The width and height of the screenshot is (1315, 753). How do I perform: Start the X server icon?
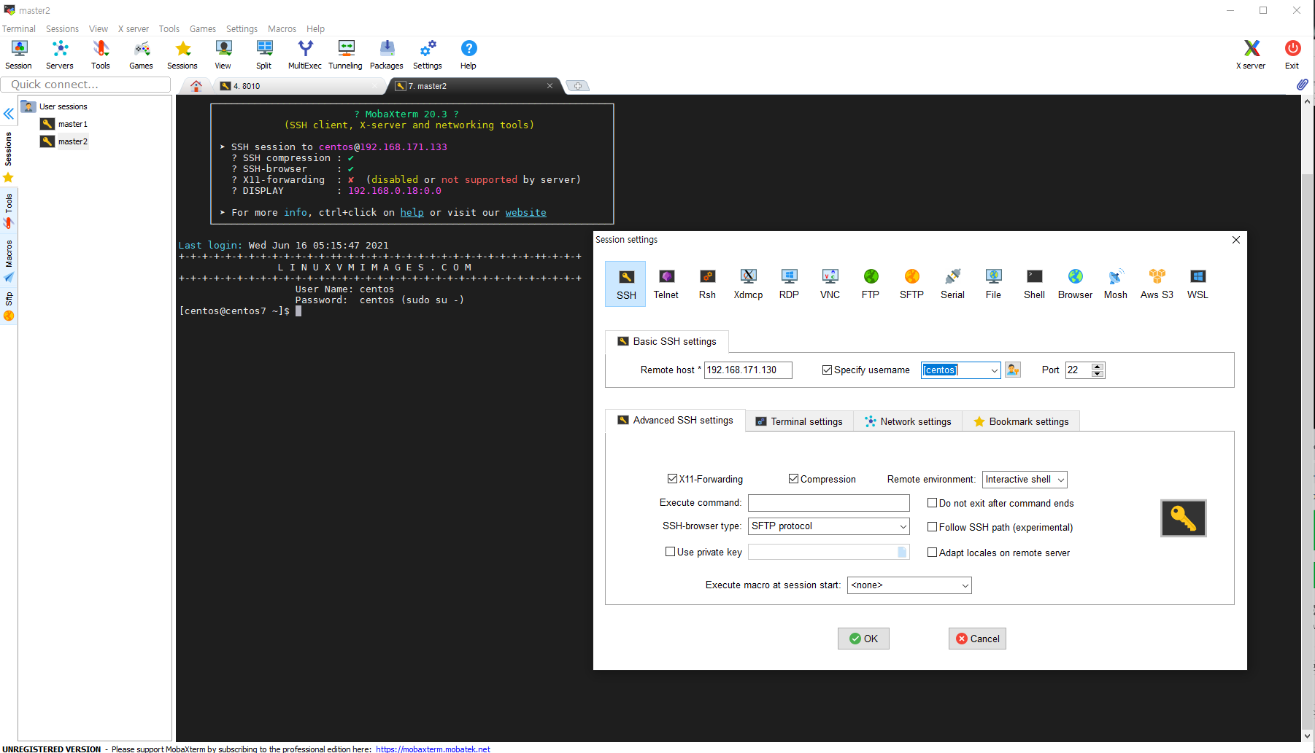[x=1251, y=55]
